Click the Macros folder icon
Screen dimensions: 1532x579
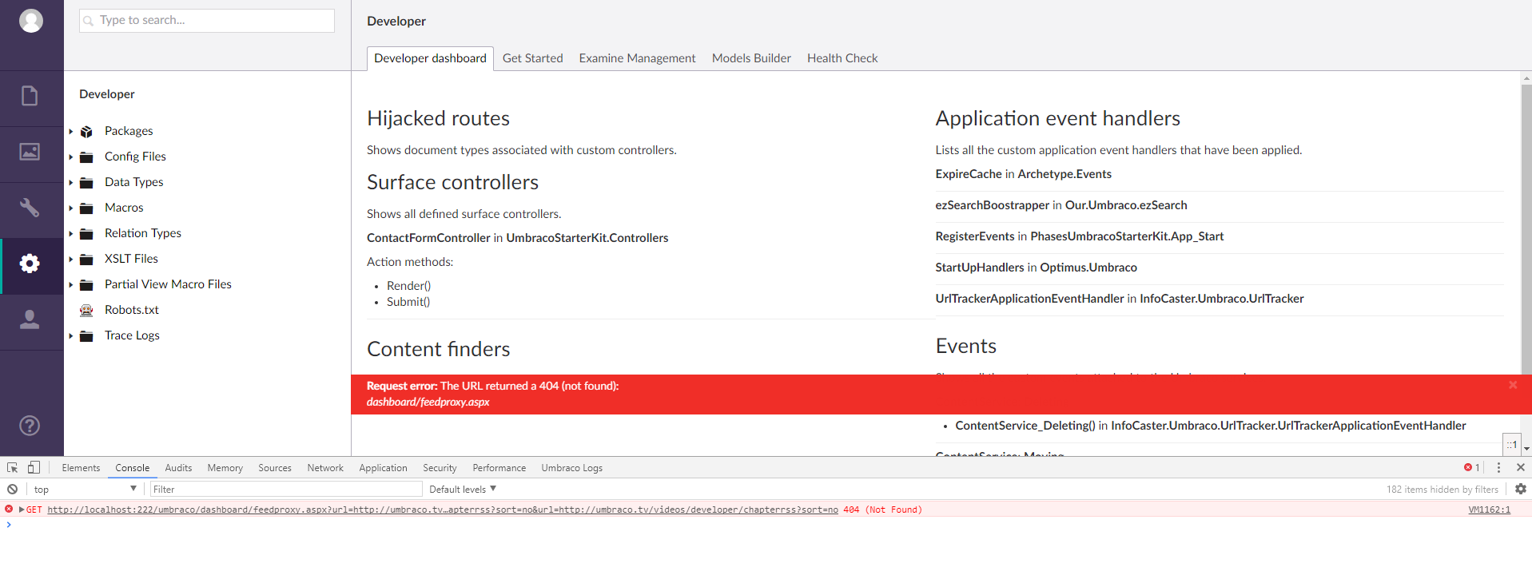(x=86, y=208)
